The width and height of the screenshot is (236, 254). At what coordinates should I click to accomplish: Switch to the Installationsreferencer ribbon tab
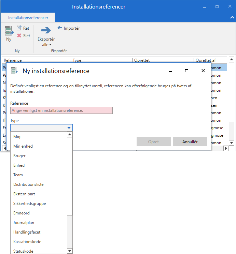[28, 18]
